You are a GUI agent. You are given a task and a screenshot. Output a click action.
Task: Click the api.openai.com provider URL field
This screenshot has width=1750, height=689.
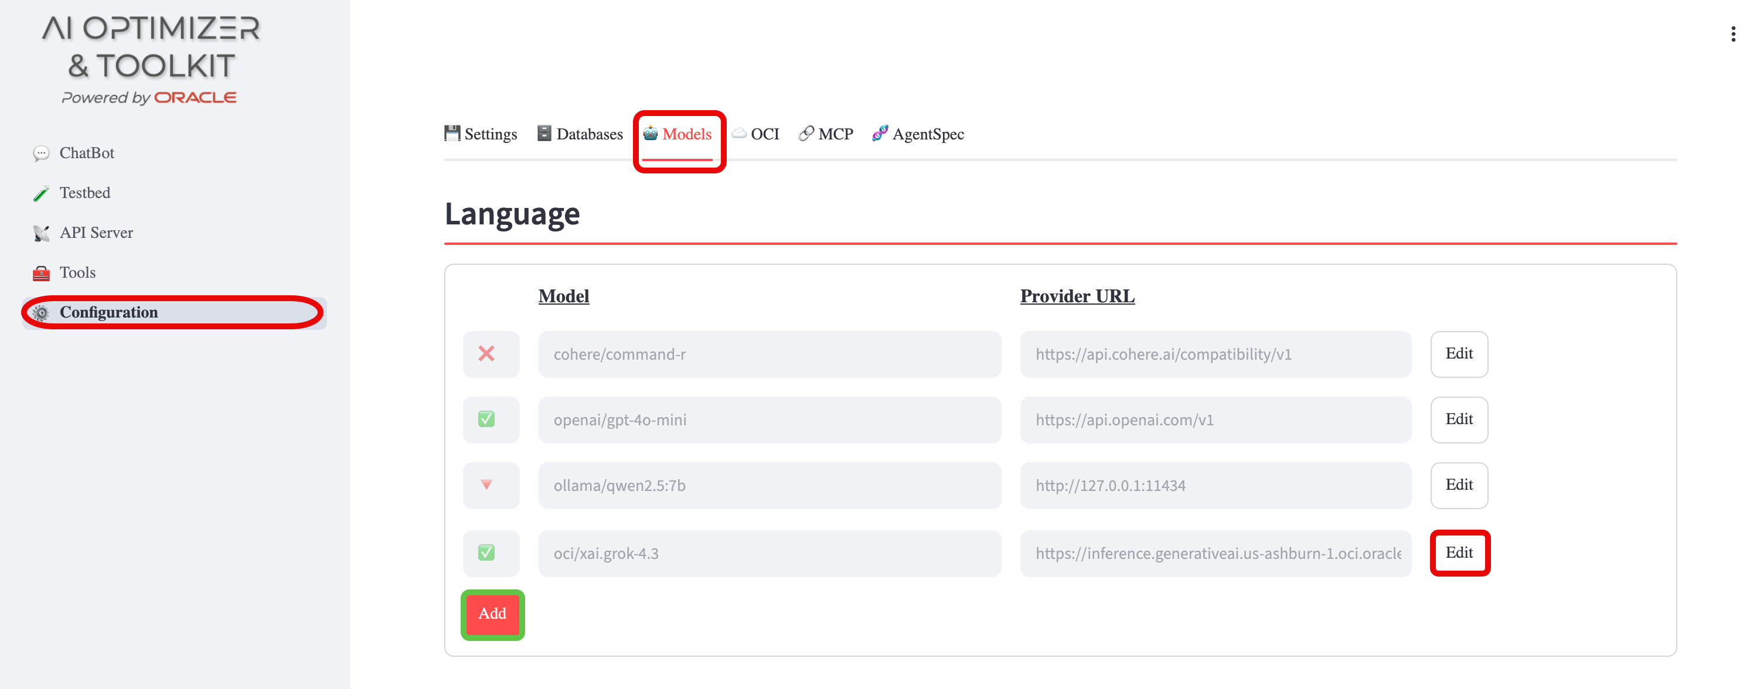1216,420
